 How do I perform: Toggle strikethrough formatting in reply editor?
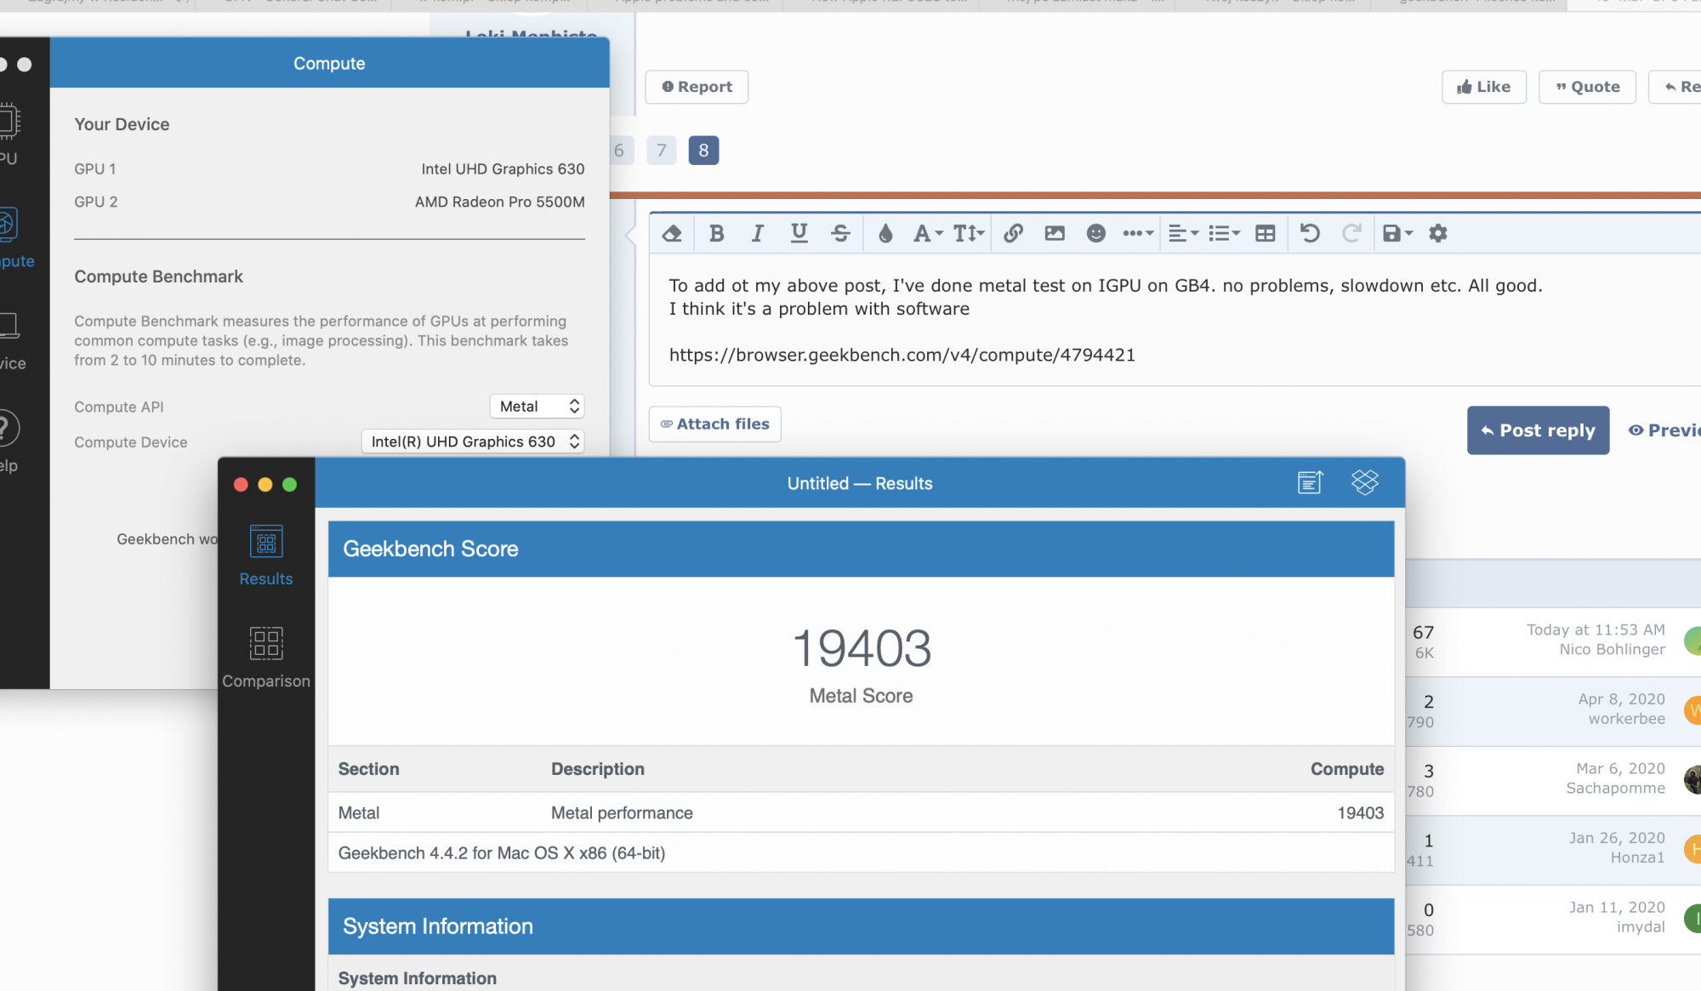click(840, 233)
